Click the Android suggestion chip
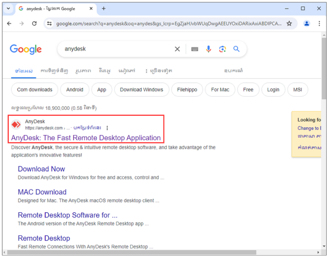This screenshot has height=257, width=328. tap(75, 90)
